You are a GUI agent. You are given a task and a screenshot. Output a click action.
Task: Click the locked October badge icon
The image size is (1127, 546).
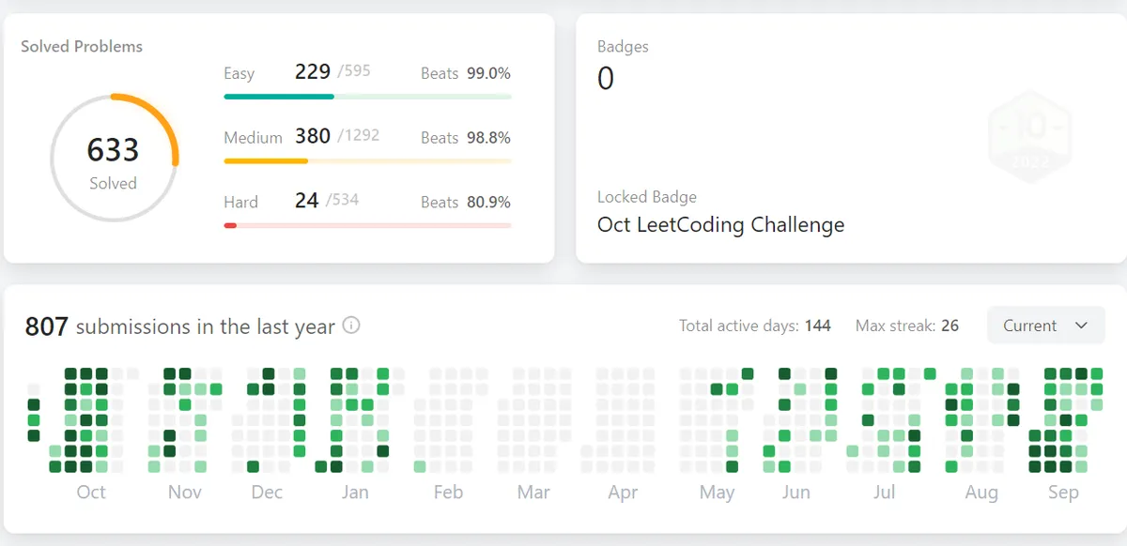[x=1029, y=135]
